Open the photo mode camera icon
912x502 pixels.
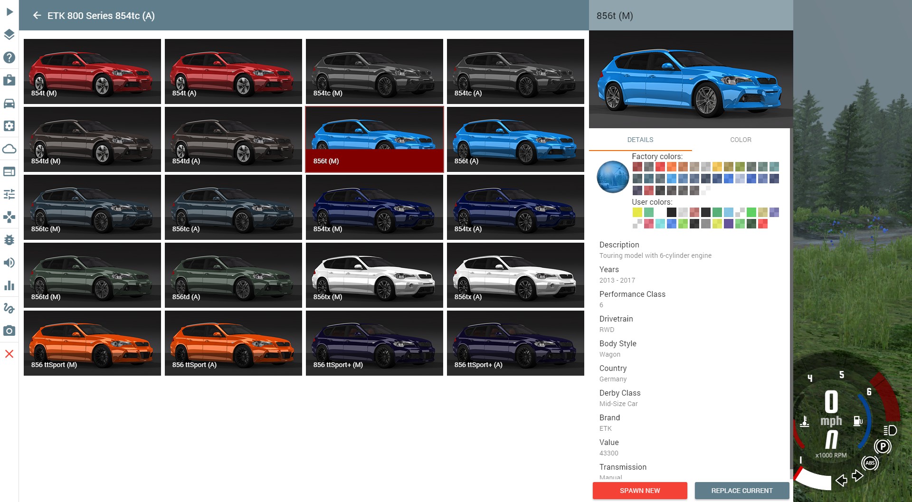pos(9,331)
